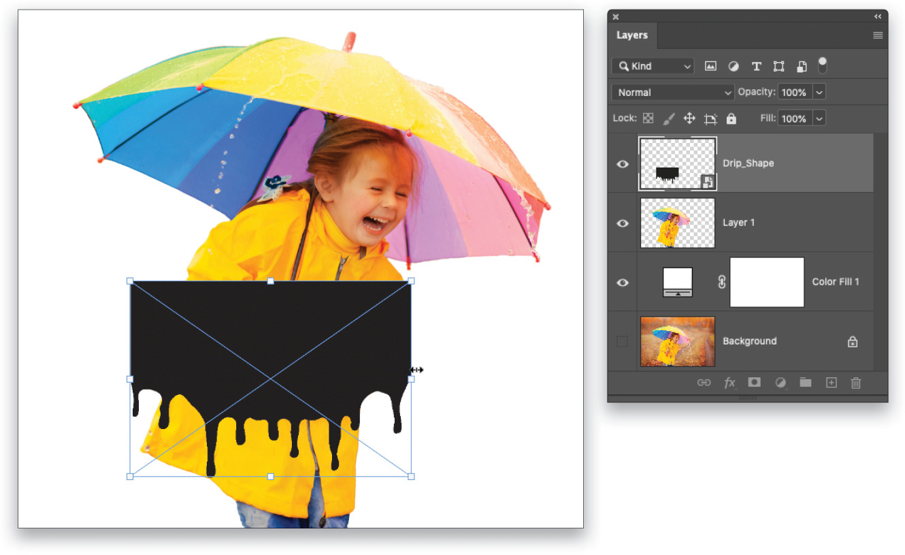
Task: Hide the Drip_Shape layer
Action: [622, 163]
